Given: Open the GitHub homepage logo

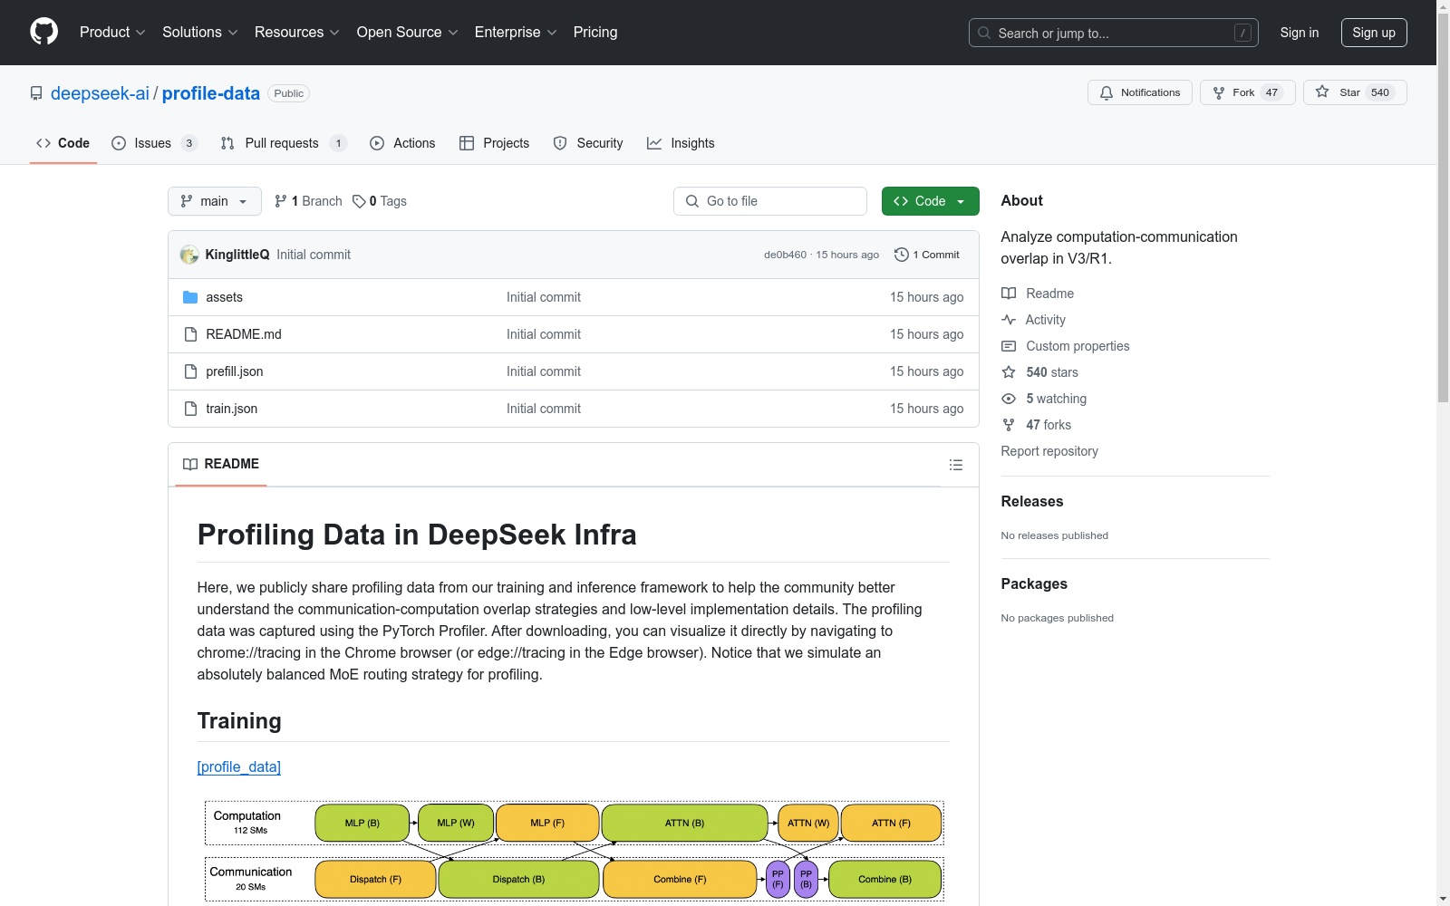Looking at the screenshot, I should (43, 32).
